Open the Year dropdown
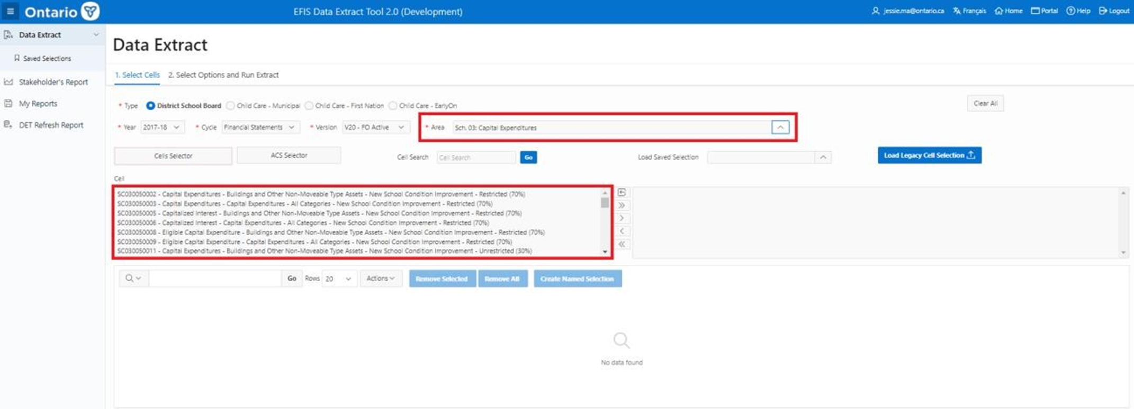 pos(163,127)
